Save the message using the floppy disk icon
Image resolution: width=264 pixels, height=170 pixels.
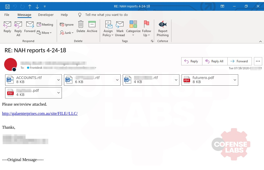point(7,6)
